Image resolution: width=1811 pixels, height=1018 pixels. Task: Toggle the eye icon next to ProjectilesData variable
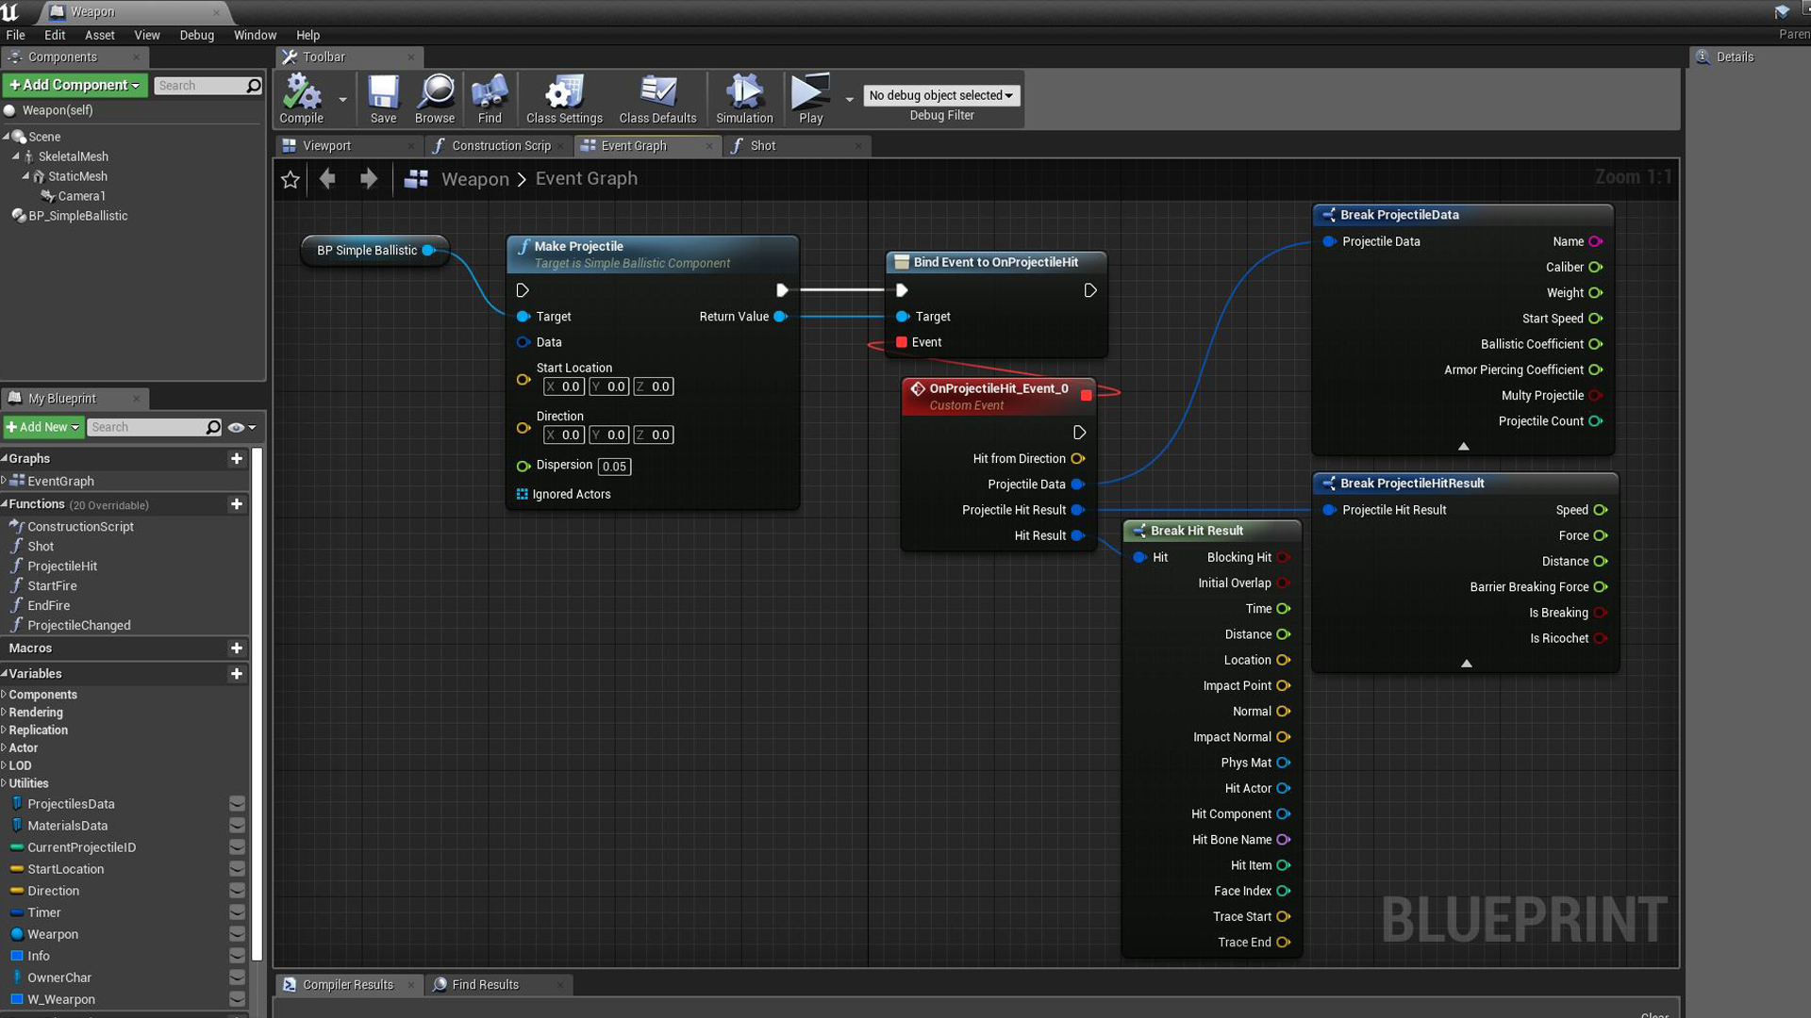coord(237,803)
